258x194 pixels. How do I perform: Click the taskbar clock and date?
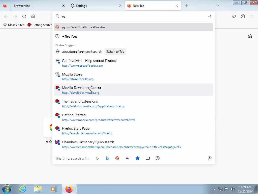245,189
